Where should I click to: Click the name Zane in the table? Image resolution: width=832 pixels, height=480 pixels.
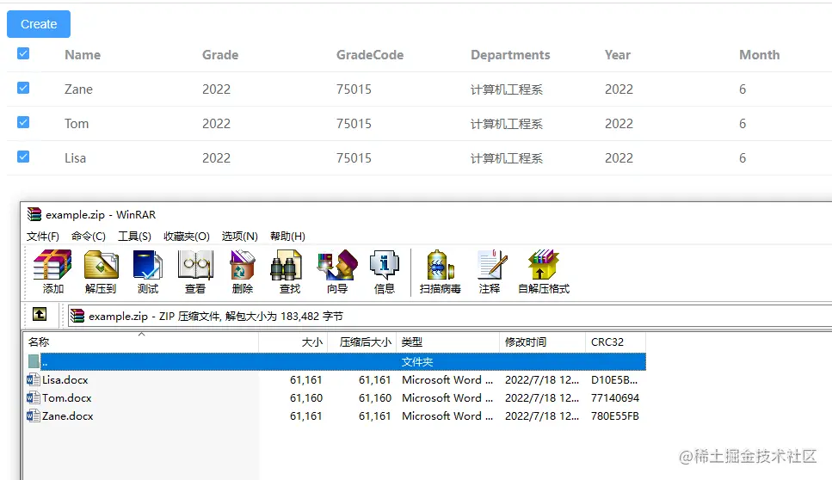(78, 89)
